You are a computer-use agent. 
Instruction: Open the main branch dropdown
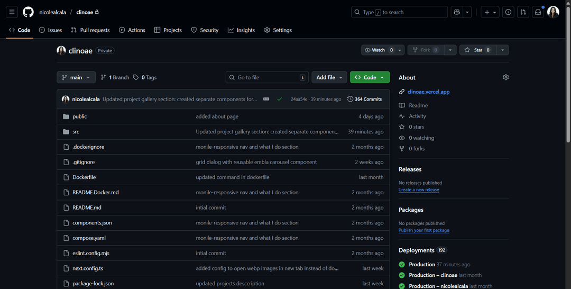[76, 77]
